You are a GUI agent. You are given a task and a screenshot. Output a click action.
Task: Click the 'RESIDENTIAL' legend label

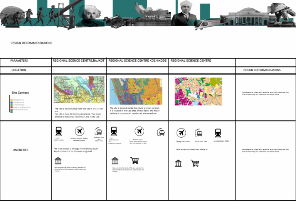18,100
